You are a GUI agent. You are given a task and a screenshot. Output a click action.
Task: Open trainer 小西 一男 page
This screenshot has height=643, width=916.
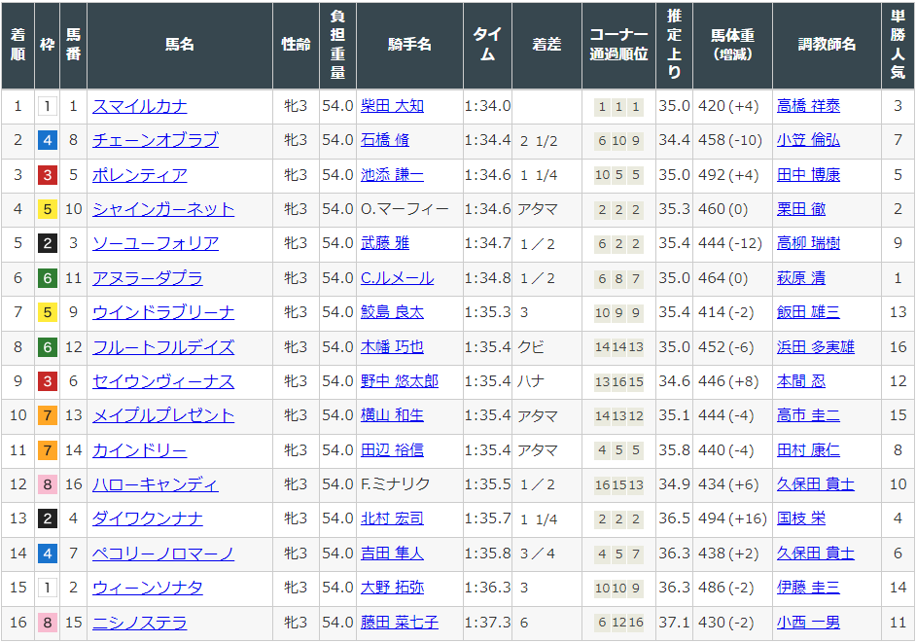click(x=808, y=623)
